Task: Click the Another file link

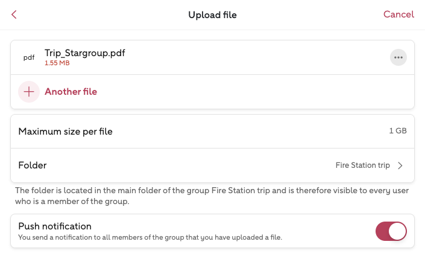Action: 71,92
